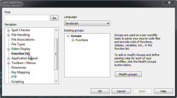This screenshot has height=98, width=177.
Task: Open the File Types settings
Action: point(18,44)
